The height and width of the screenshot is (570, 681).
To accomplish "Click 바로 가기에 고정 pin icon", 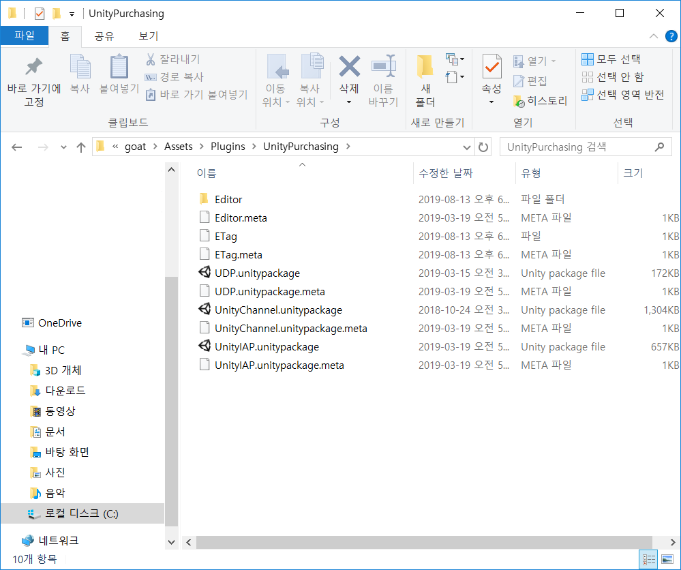I will 33,66.
